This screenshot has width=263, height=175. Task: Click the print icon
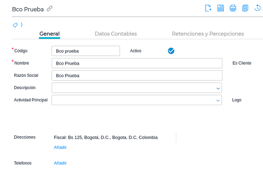(233, 8)
